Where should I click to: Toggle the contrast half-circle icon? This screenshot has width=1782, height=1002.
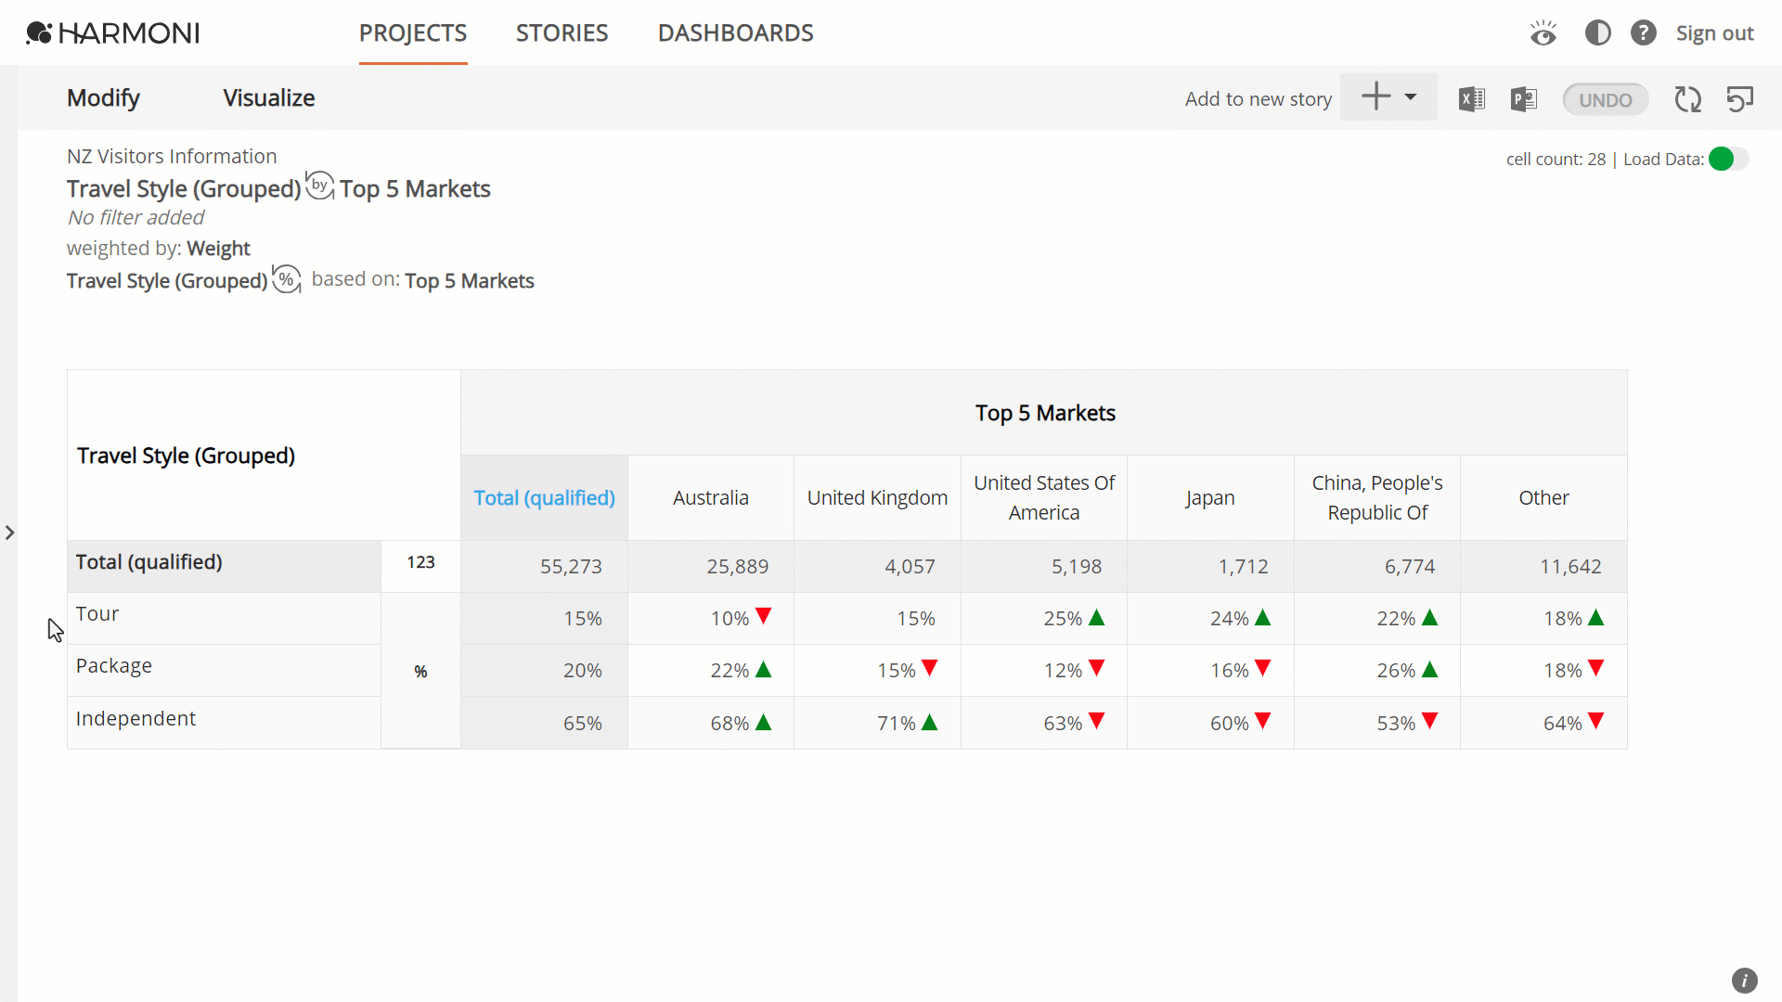point(1597,33)
